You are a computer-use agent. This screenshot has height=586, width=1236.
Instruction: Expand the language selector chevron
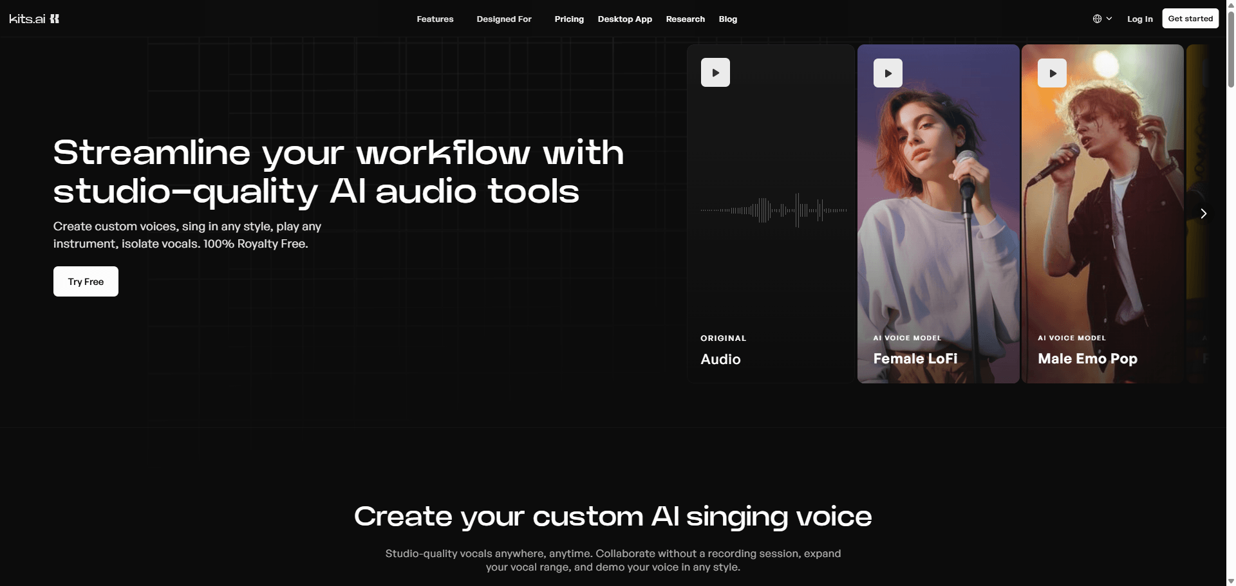[1109, 19]
